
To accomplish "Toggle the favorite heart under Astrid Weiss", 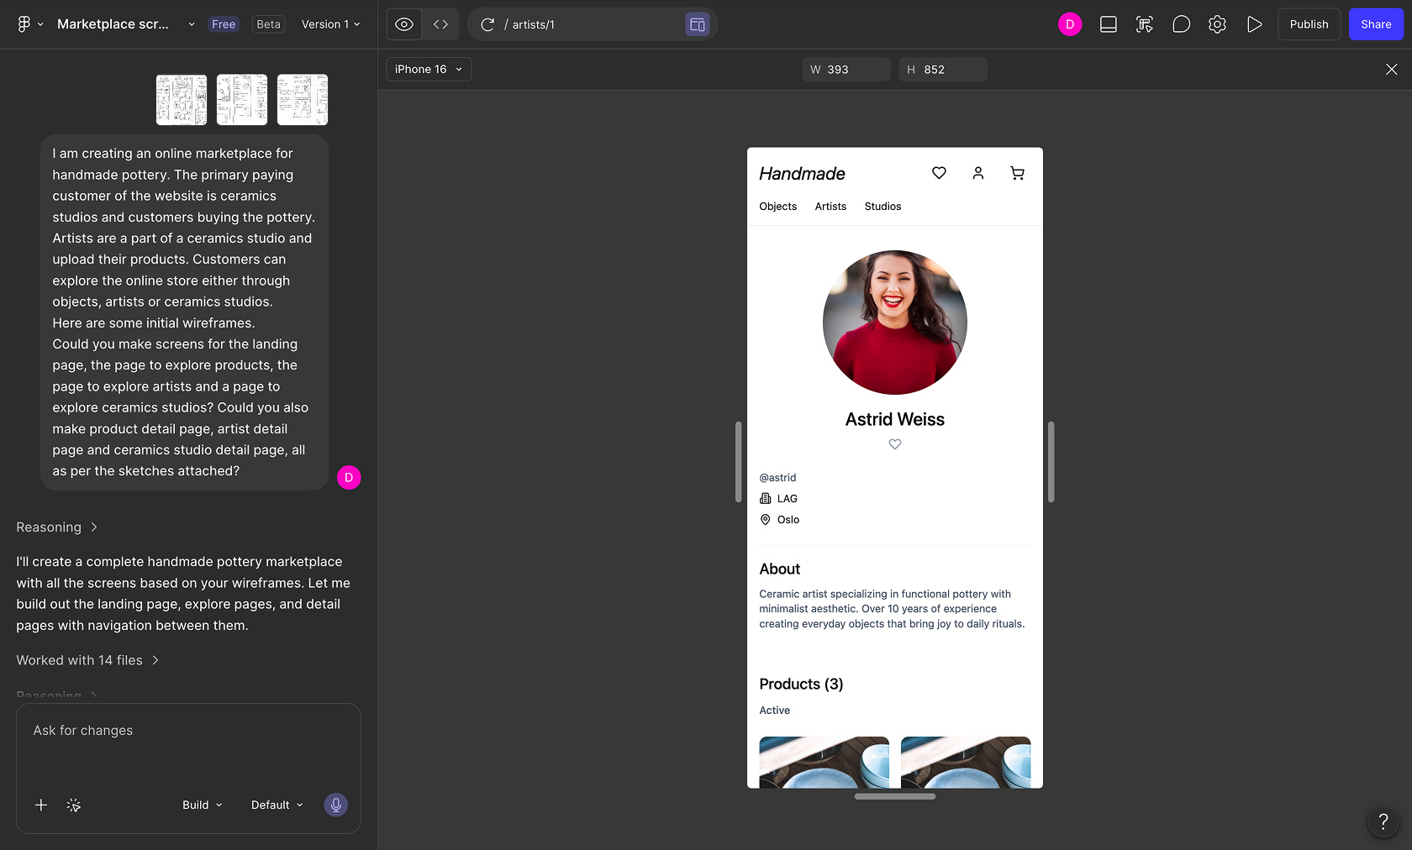I will (x=895, y=444).
